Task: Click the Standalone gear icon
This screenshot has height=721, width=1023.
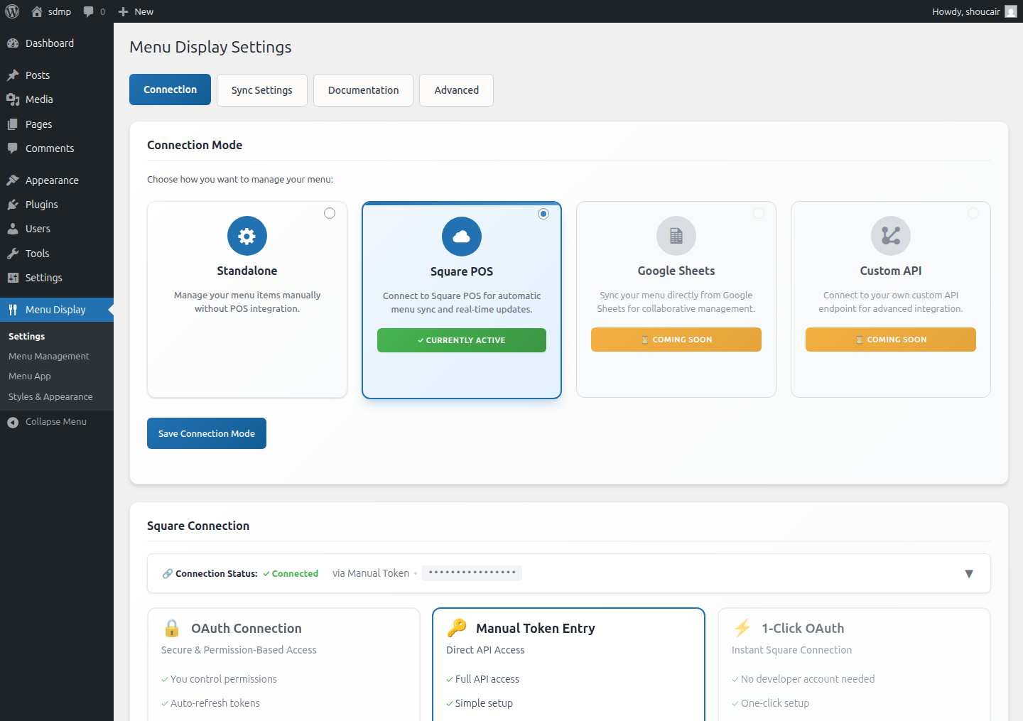Action: pos(247,236)
